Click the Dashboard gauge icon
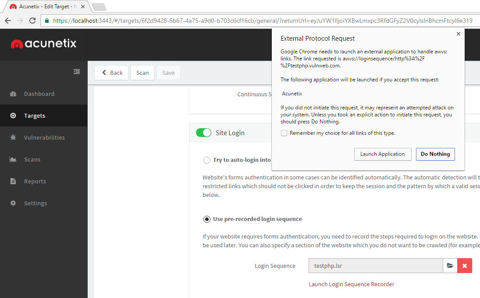480x298 pixels. (x=13, y=94)
